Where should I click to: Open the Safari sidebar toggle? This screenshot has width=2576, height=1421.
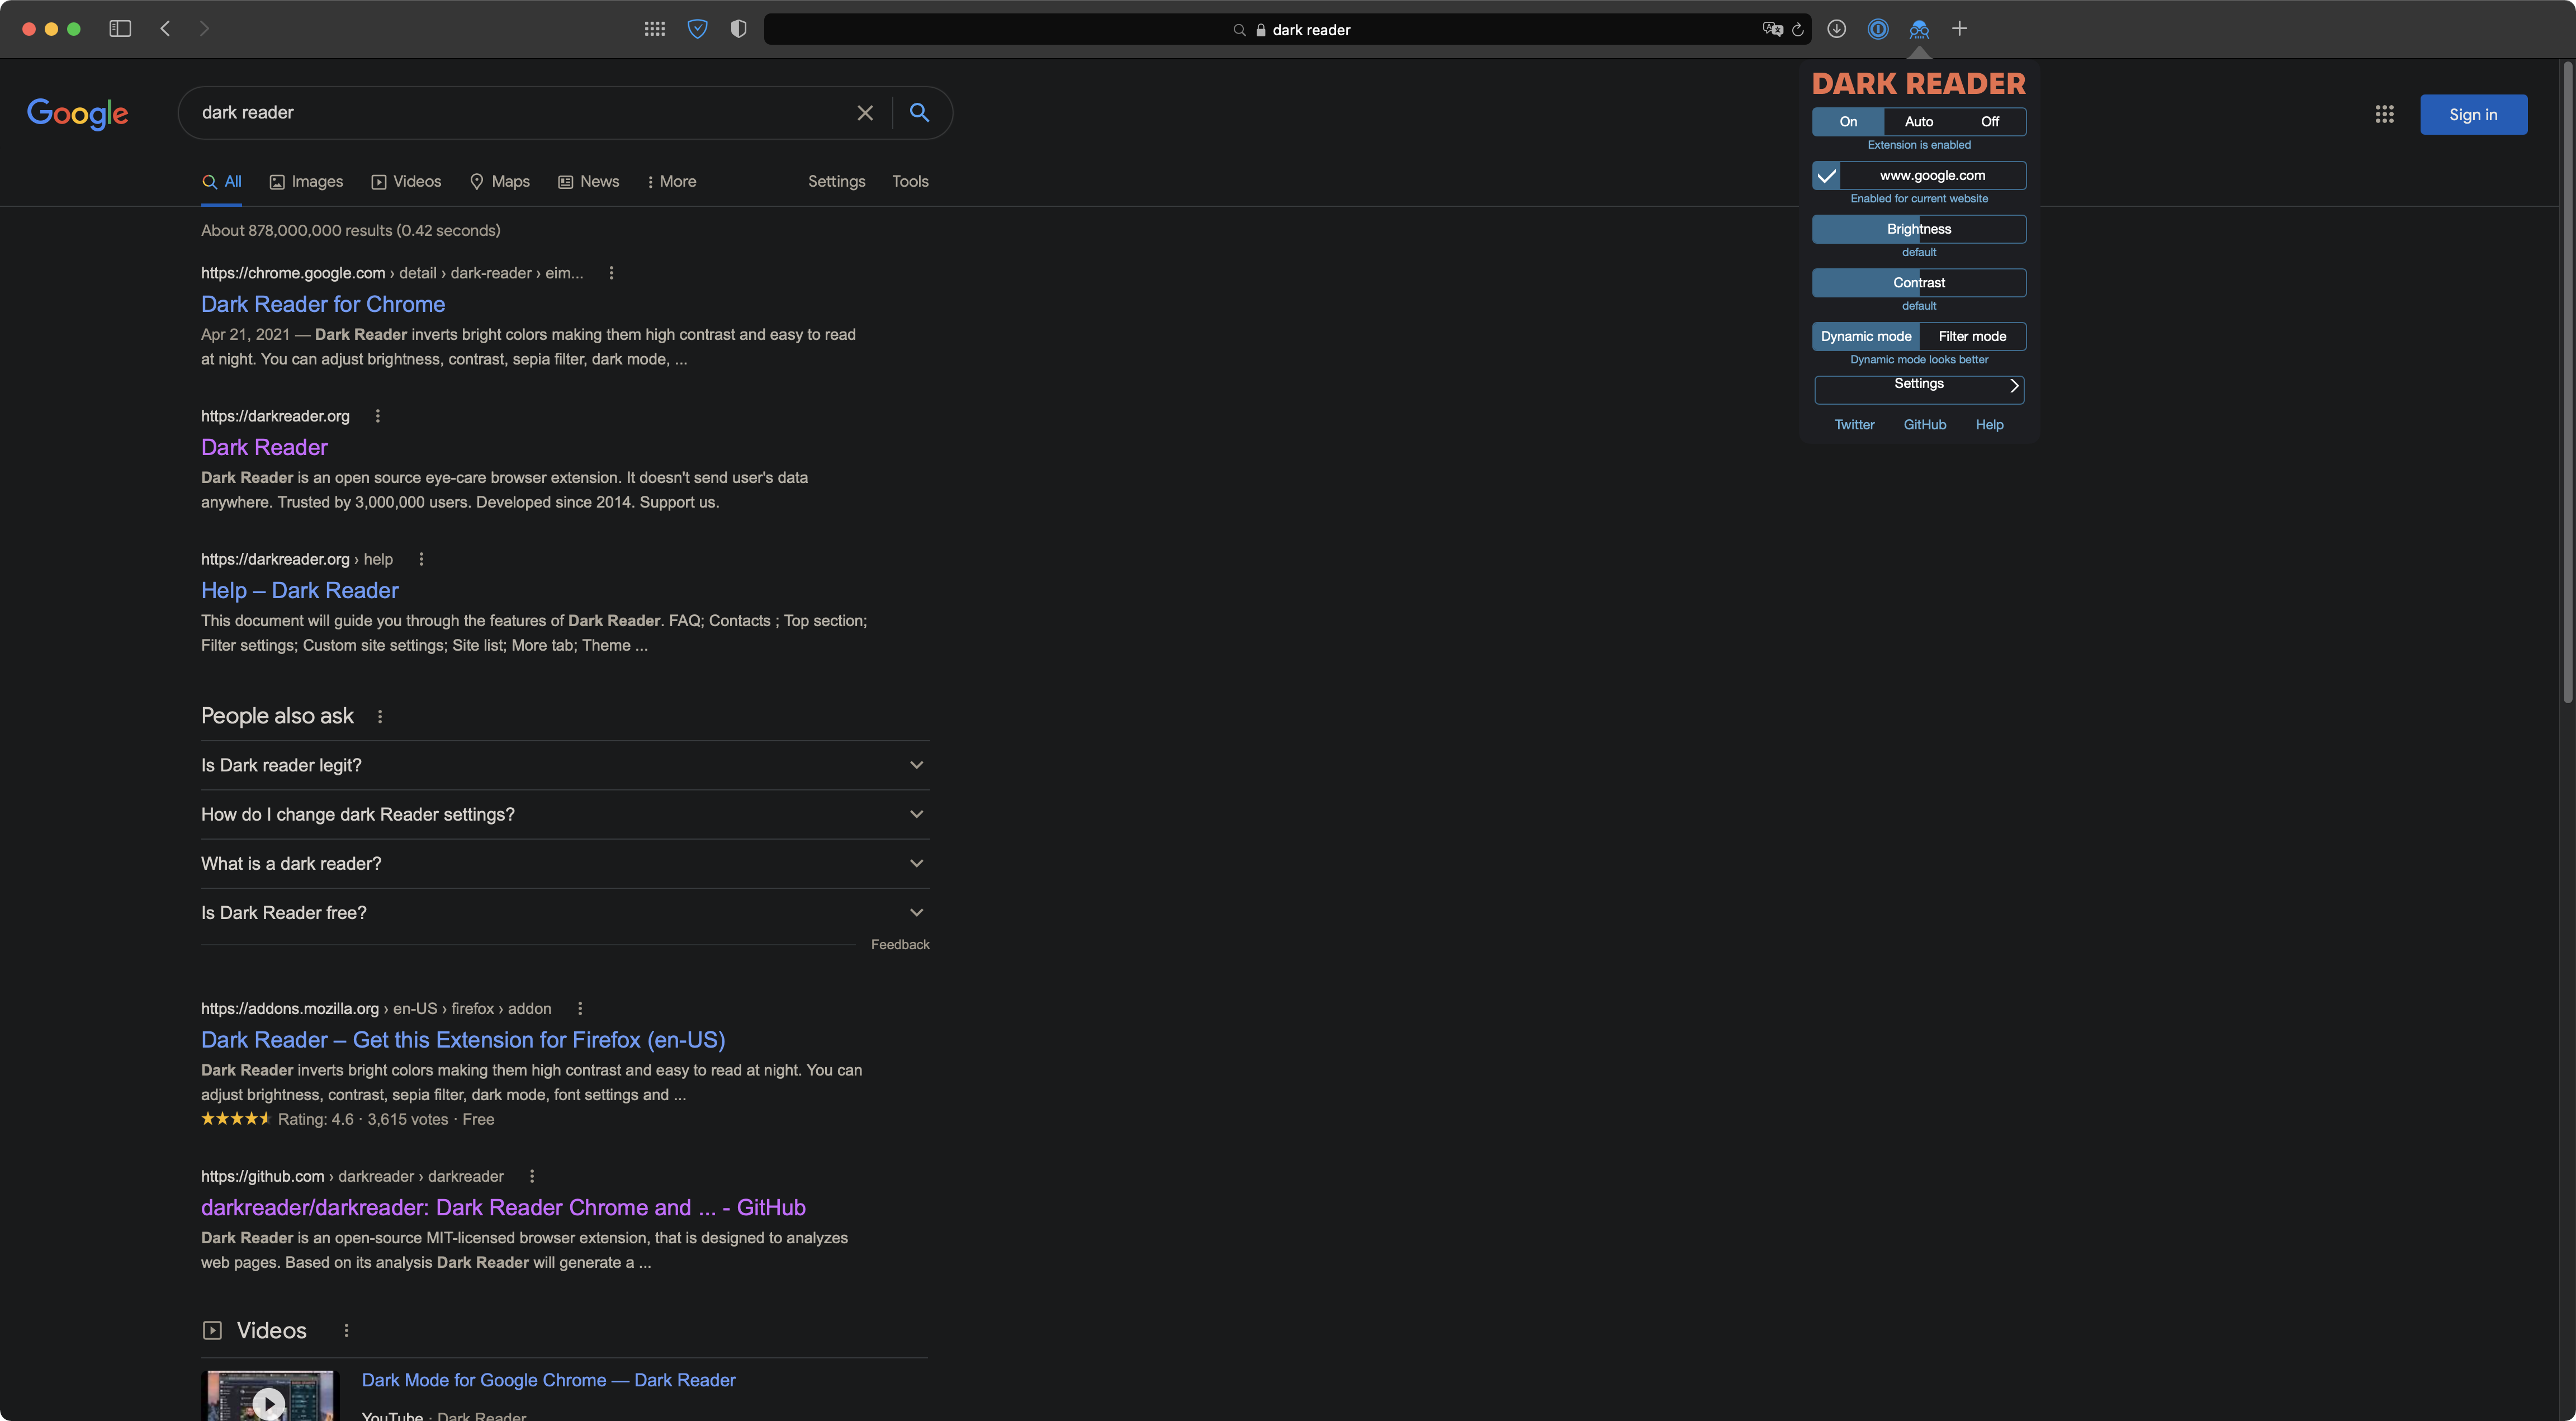click(x=120, y=29)
